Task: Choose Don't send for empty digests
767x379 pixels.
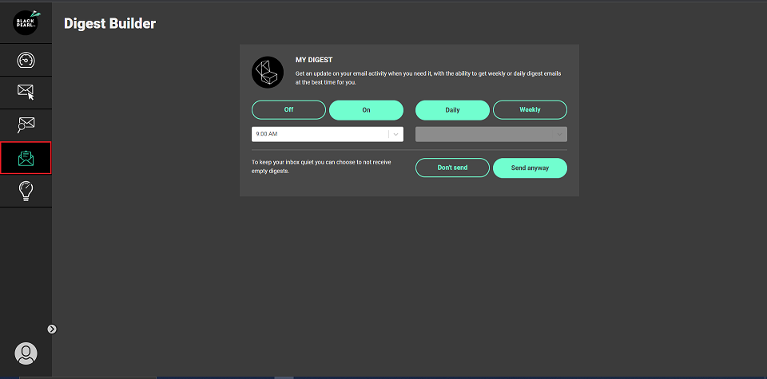Action: [452, 168]
